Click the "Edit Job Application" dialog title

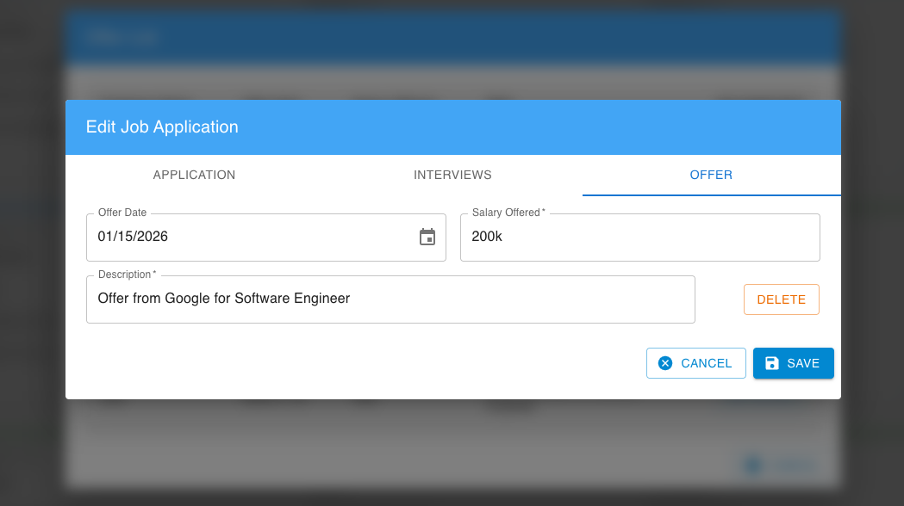coord(162,126)
